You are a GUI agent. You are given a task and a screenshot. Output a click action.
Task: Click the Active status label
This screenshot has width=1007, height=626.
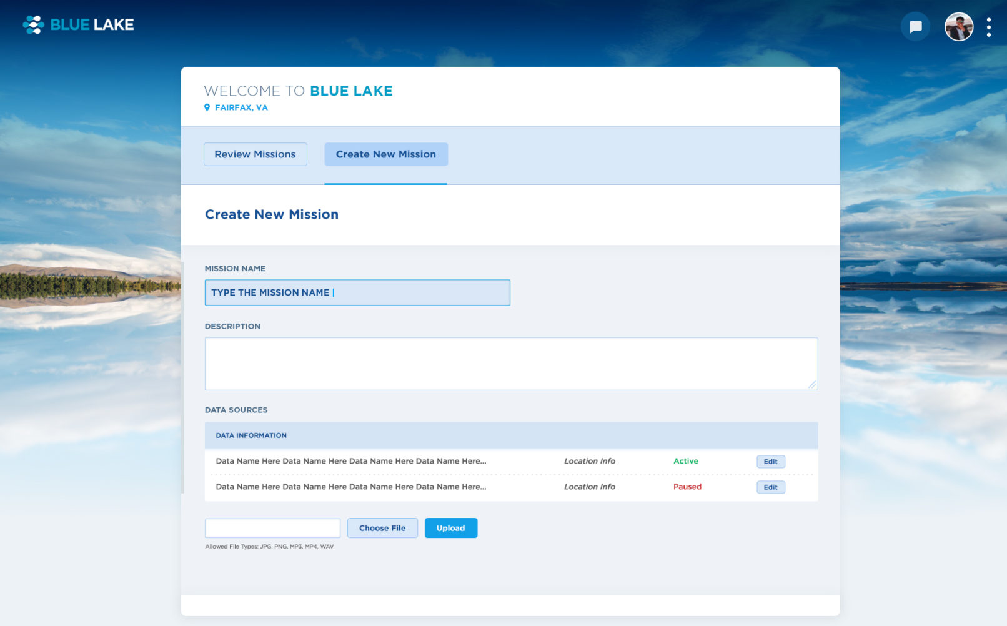point(685,461)
